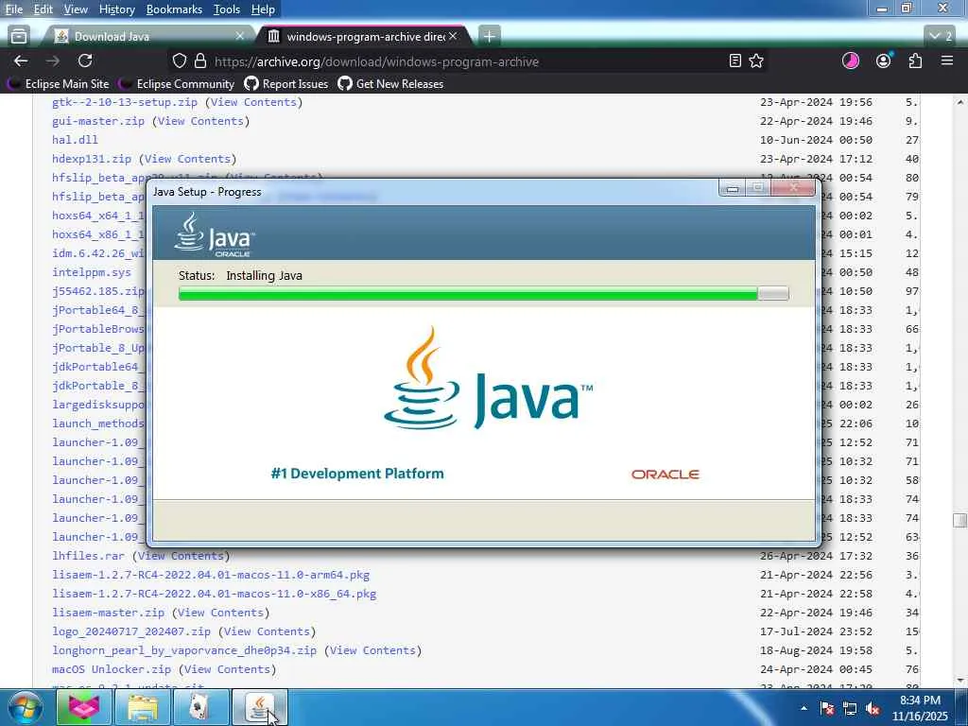Open the History menu
968x726 pixels.
coord(116,9)
